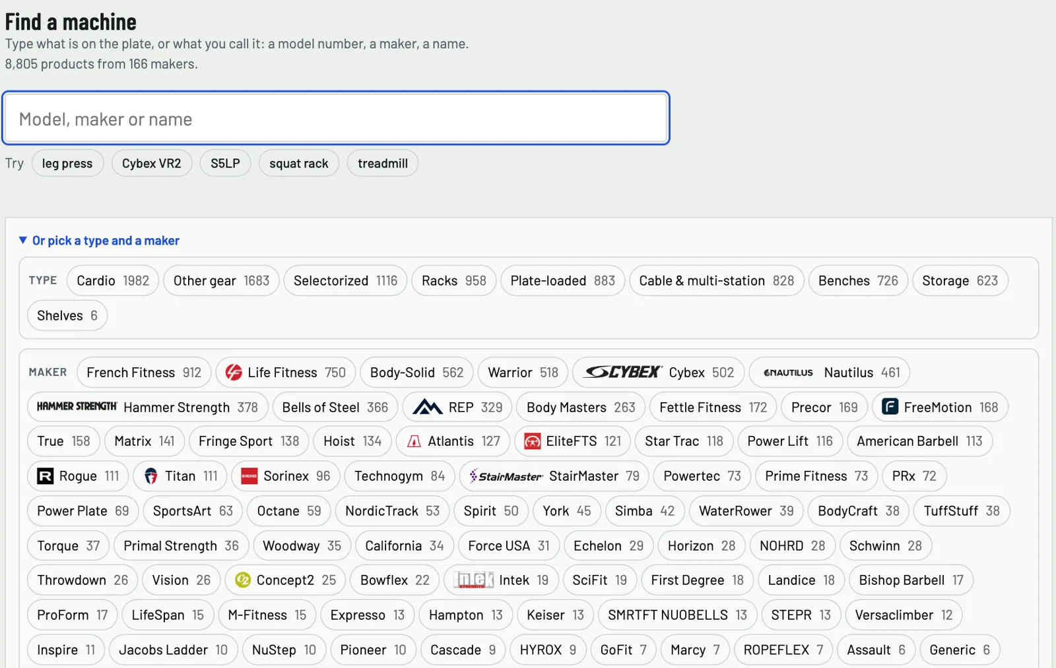This screenshot has height=668, width=1056.
Task: Focus the Model, maker or name field
Action: coord(336,119)
